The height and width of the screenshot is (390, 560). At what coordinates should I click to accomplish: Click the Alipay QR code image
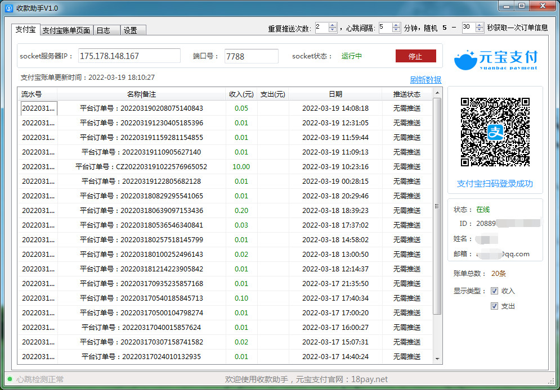pos(495,132)
